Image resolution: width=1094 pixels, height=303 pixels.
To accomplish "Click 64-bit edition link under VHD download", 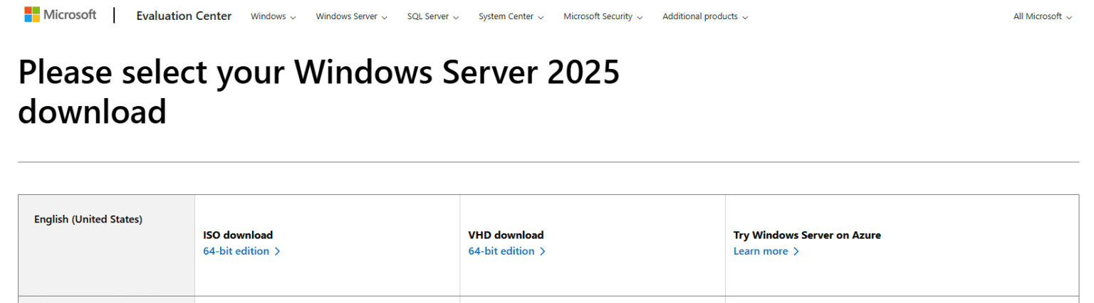I will (501, 251).
